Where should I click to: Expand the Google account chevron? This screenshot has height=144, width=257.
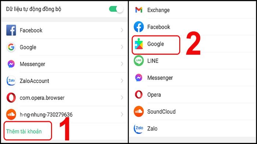[122, 47]
